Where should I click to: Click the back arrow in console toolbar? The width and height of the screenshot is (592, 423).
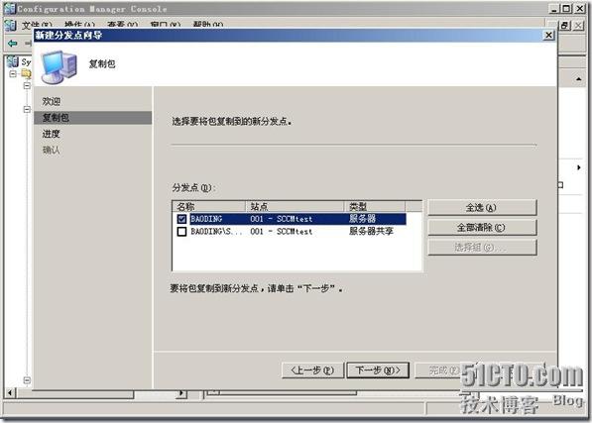[13, 44]
